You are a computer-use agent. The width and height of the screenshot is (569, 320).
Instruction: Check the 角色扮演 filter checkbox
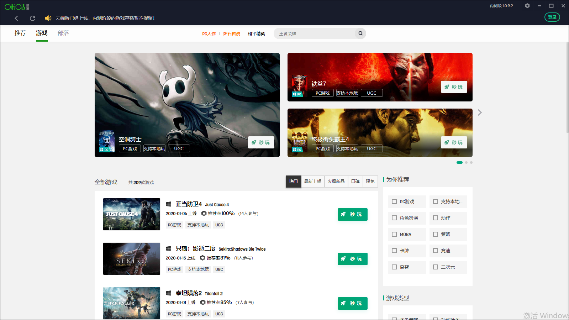394,218
